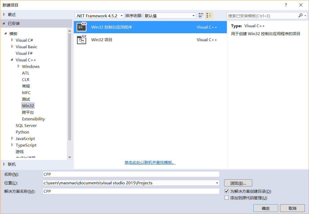Switch to medium list icons view
Screen dimensions: 309x214
[209, 15]
